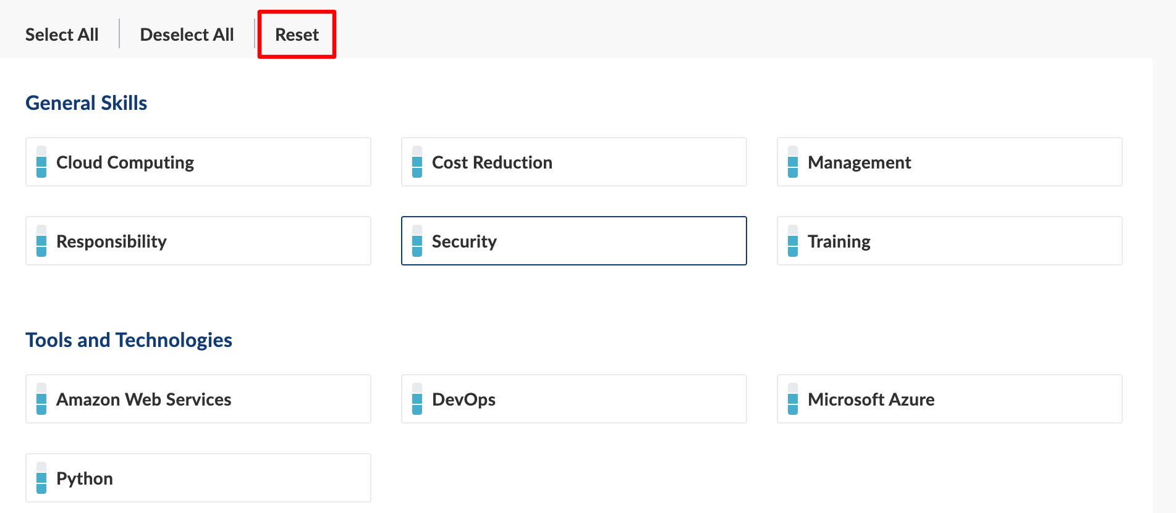This screenshot has width=1176, height=513.
Task: Click the level indicator icon beside Training
Action: (x=793, y=241)
